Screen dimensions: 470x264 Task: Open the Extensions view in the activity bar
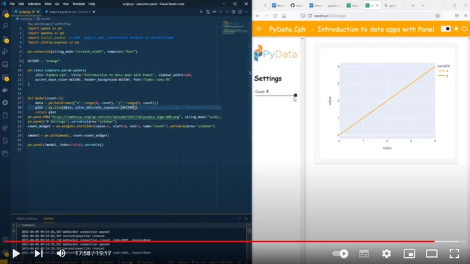coord(5,77)
